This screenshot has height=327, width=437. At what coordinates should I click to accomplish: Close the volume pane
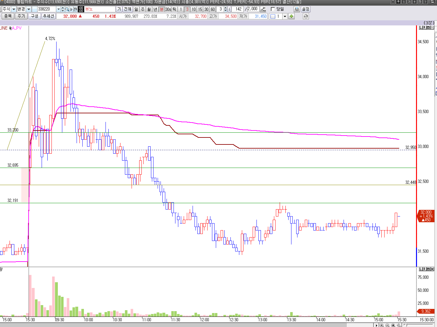(x=432, y=269)
